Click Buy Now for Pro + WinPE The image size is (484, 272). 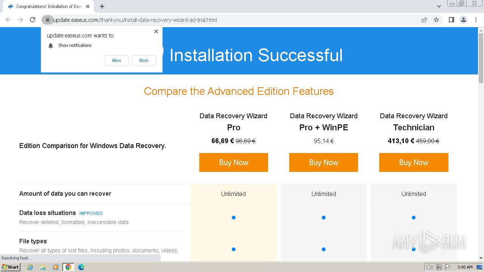coord(324,162)
